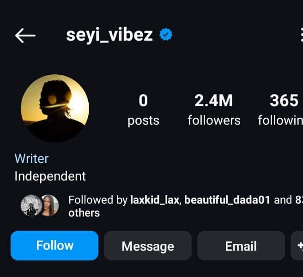Screen dimensions: 303x277
Task: Tap the seyi_vibez username title
Action: click(x=109, y=35)
